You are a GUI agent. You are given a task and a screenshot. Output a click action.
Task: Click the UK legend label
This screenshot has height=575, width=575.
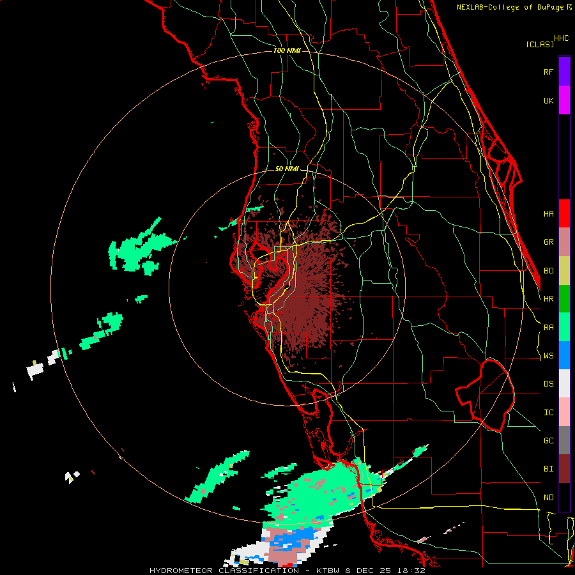[x=548, y=100]
